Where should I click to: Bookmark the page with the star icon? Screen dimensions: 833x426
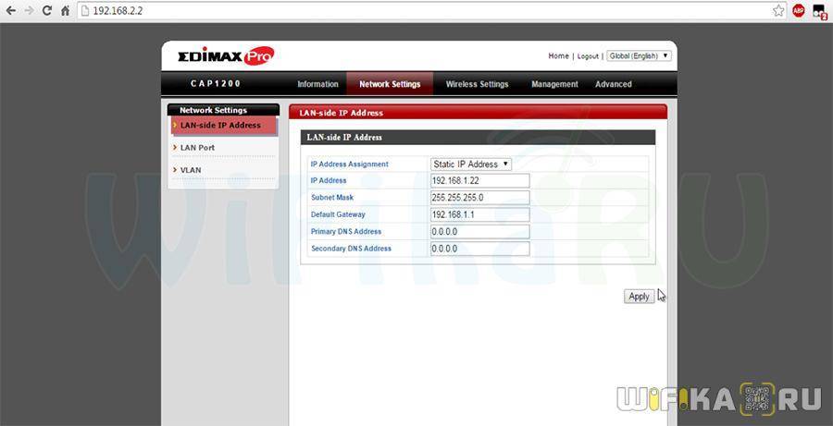point(778,10)
